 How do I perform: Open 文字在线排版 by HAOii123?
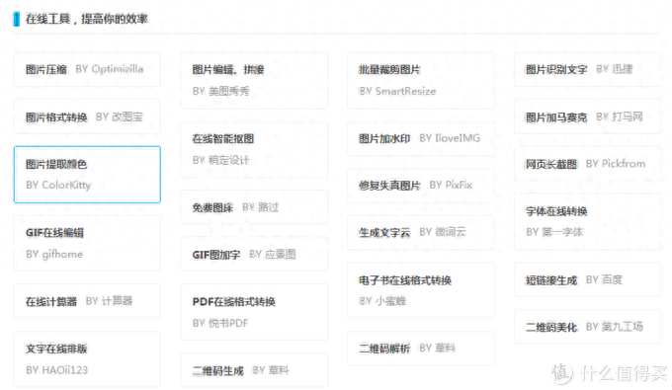coord(87,359)
